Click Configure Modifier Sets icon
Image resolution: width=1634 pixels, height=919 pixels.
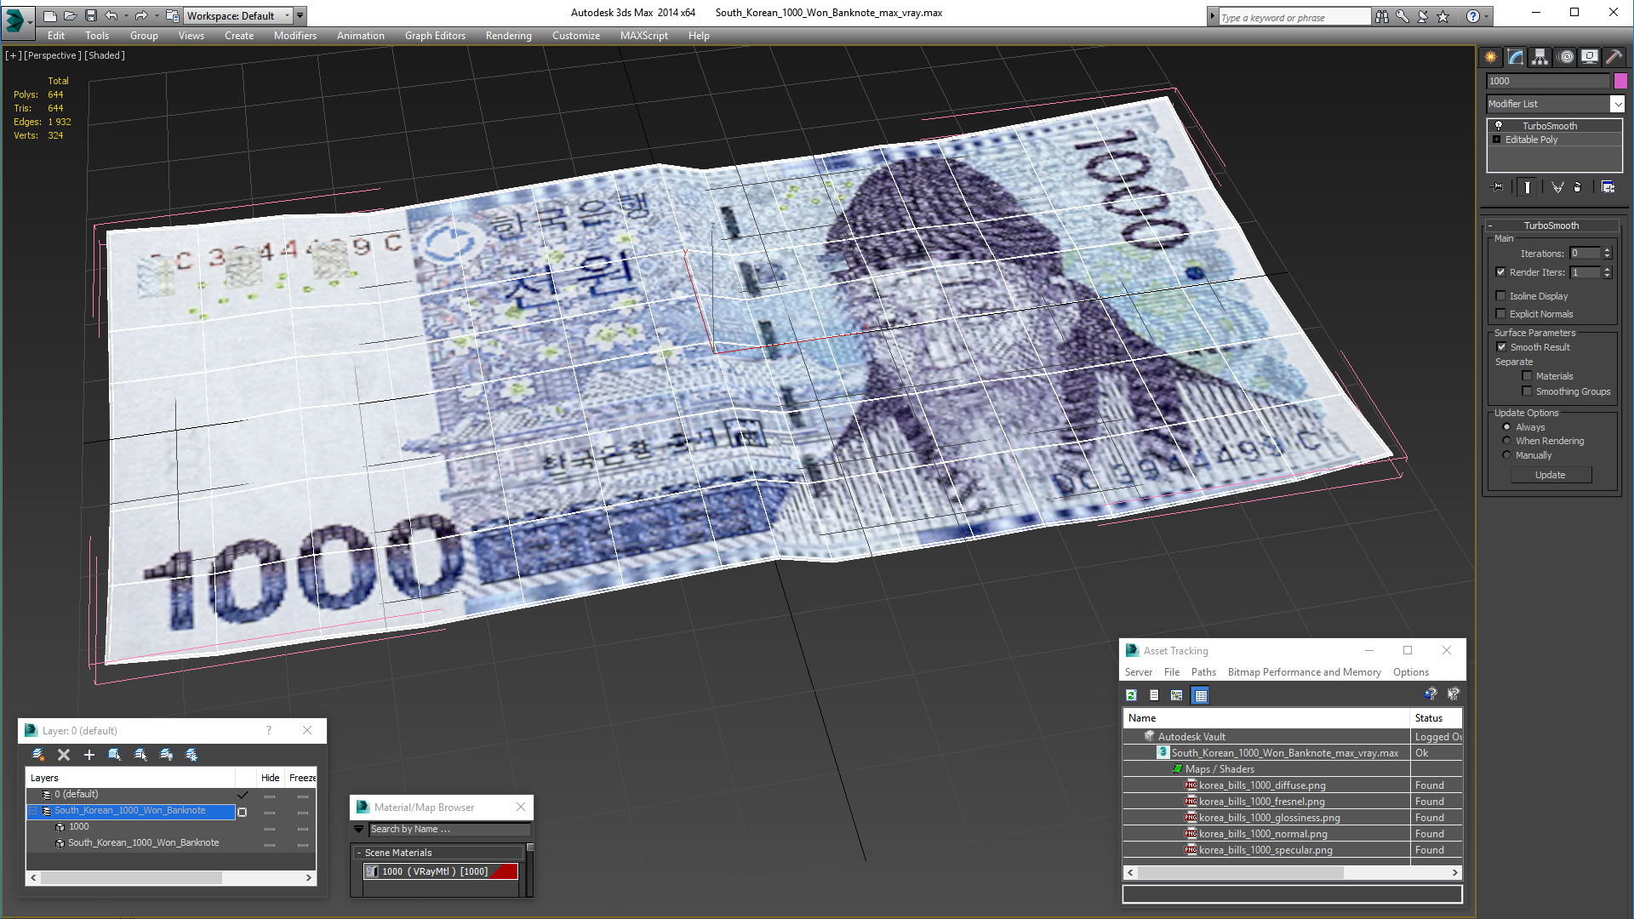point(1608,187)
